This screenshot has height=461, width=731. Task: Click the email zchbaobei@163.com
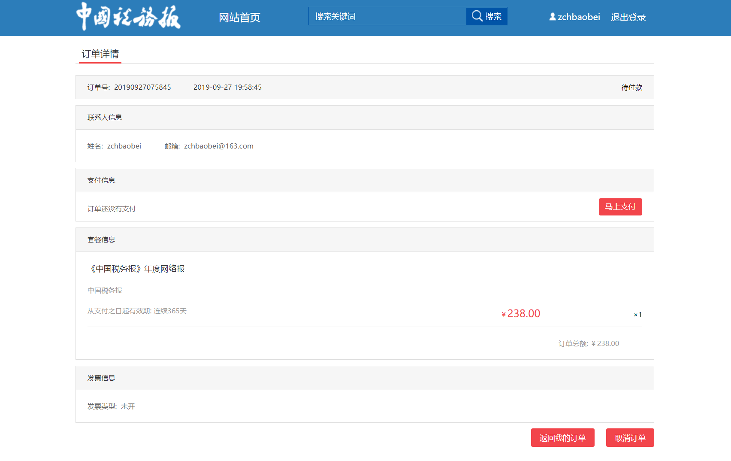[x=218, y=146]
